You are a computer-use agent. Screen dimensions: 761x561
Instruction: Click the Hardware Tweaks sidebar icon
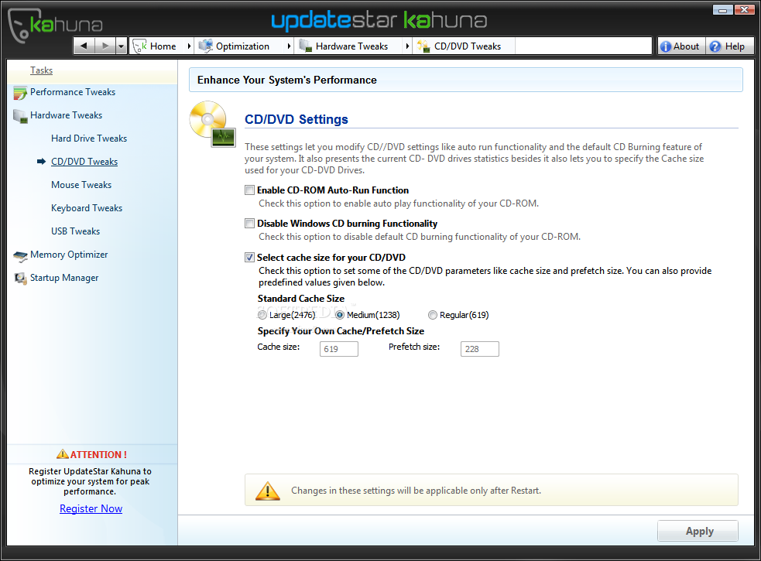(20, 117)
